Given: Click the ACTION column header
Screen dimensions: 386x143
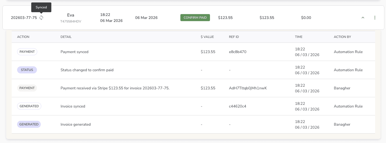Looking at the screenshot, I should (23, 37).
